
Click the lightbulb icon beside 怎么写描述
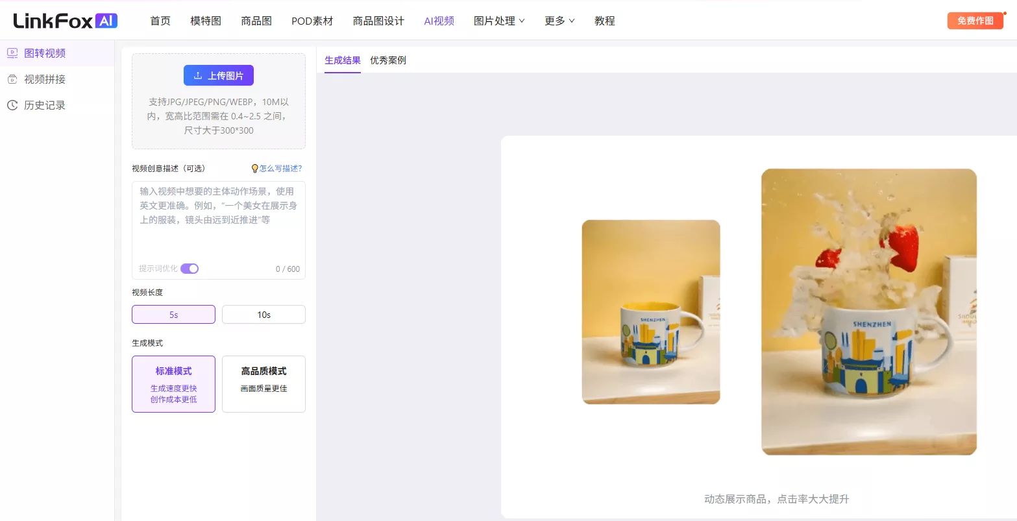tap(254, 169)
